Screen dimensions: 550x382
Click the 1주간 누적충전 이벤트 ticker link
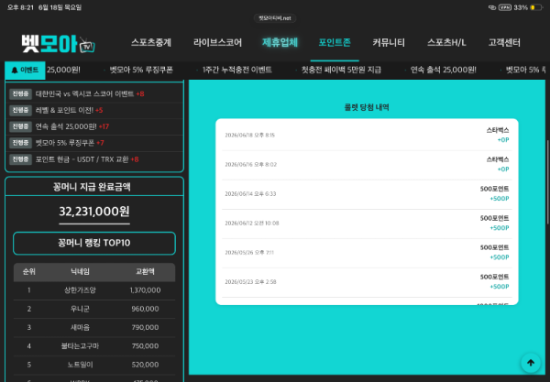pyautogui.click(x=237, y=70)
